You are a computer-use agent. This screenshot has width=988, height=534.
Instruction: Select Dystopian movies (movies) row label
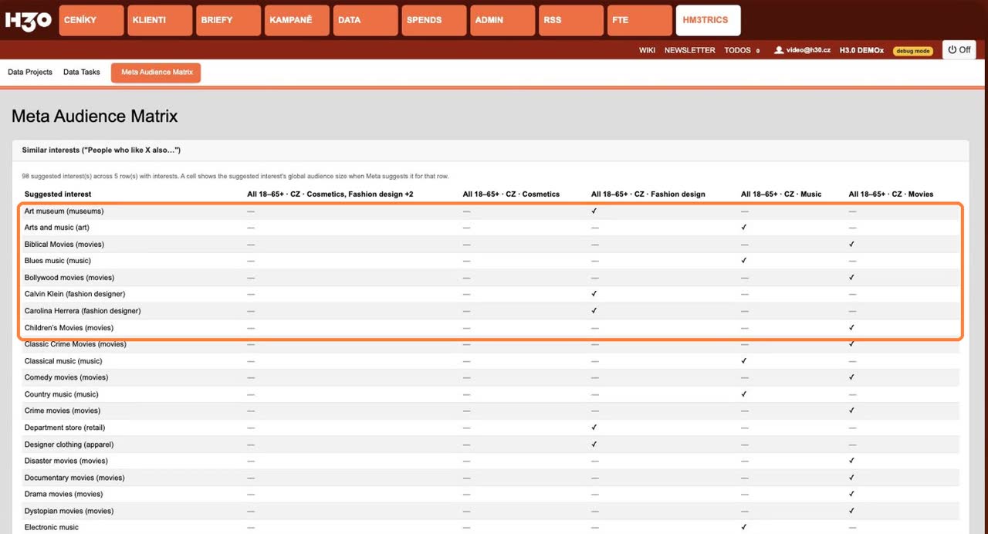69,511
